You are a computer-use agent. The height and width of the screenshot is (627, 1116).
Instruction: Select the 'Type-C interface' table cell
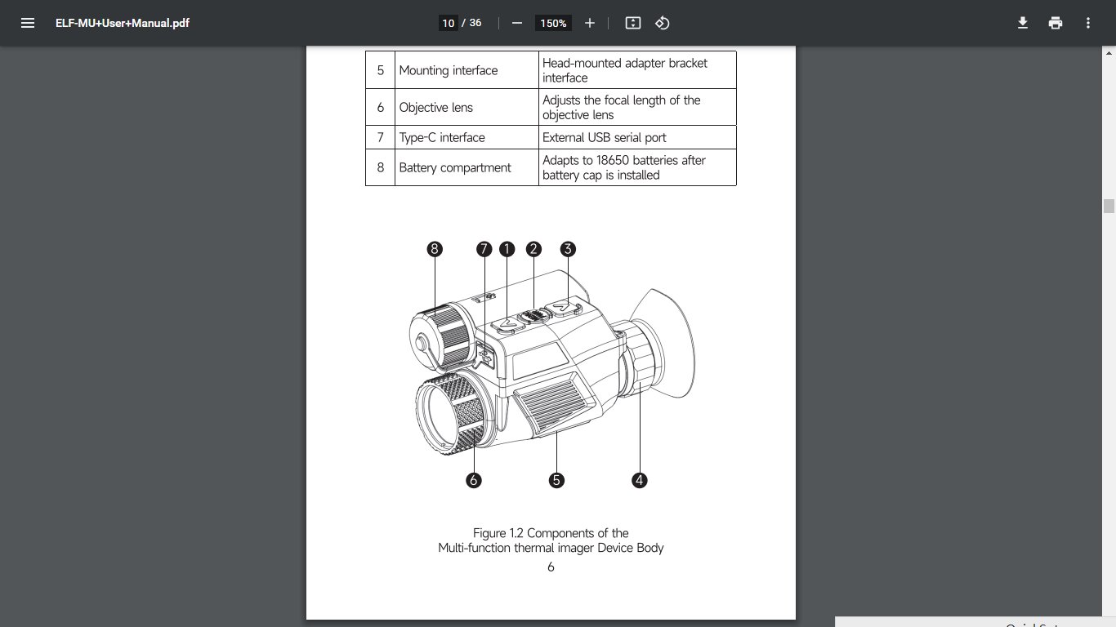coord(466,137)
